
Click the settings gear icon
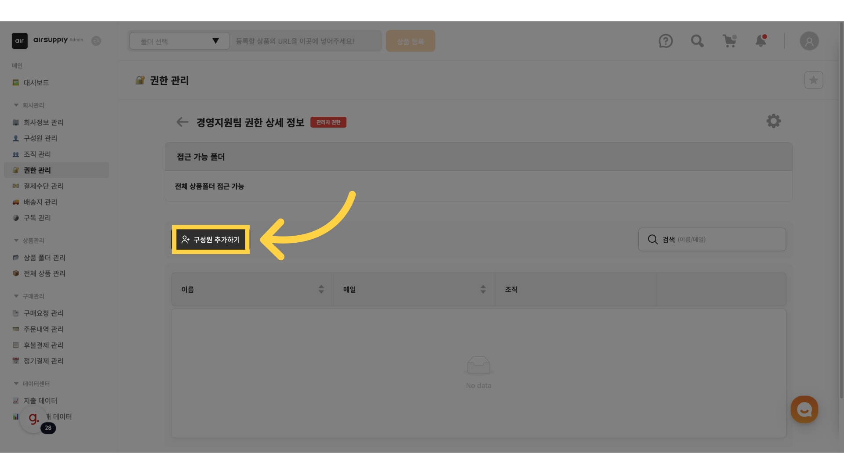coord(773,121)
